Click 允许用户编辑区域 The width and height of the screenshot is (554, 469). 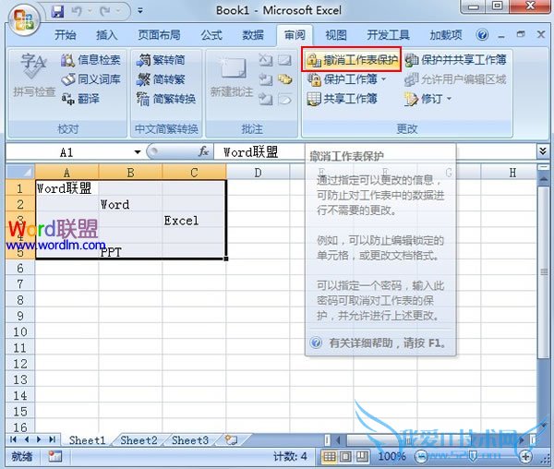tap(455, 79)
